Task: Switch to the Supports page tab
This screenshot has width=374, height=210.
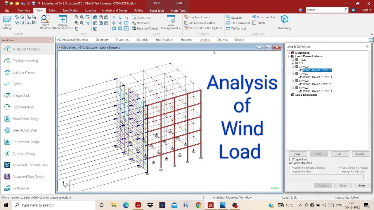Action: click(186, 40)
